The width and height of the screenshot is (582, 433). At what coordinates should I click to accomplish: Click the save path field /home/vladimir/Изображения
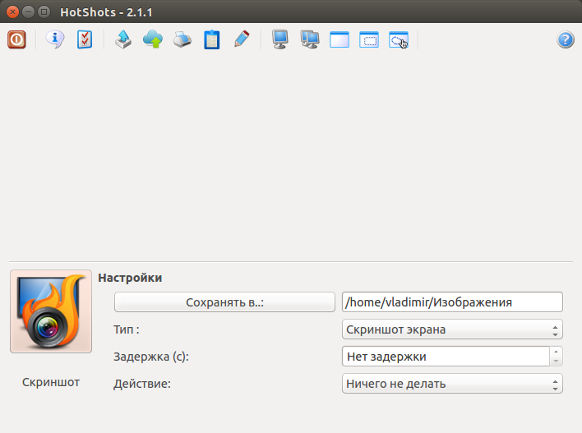(452, 302)
